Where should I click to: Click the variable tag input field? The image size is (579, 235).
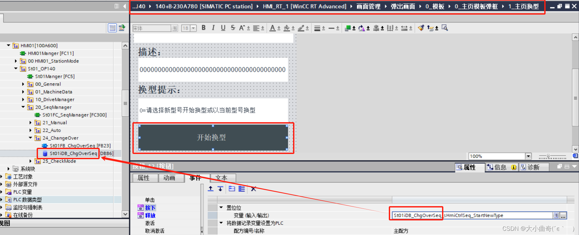click(x=472, y=215)
